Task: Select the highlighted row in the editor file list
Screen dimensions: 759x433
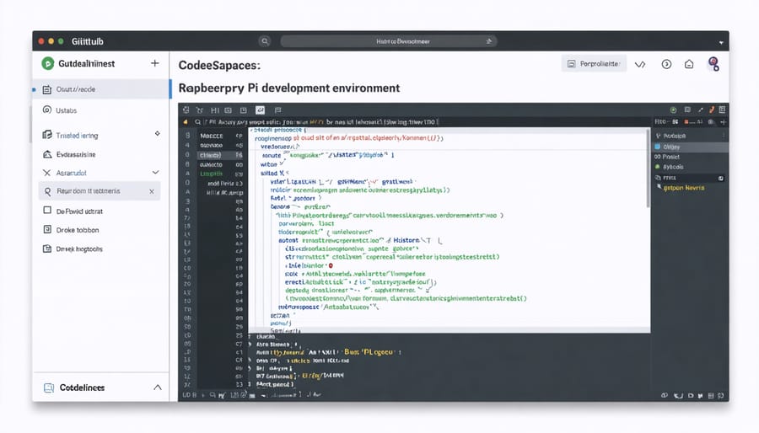Action: (x=220, y=155)
